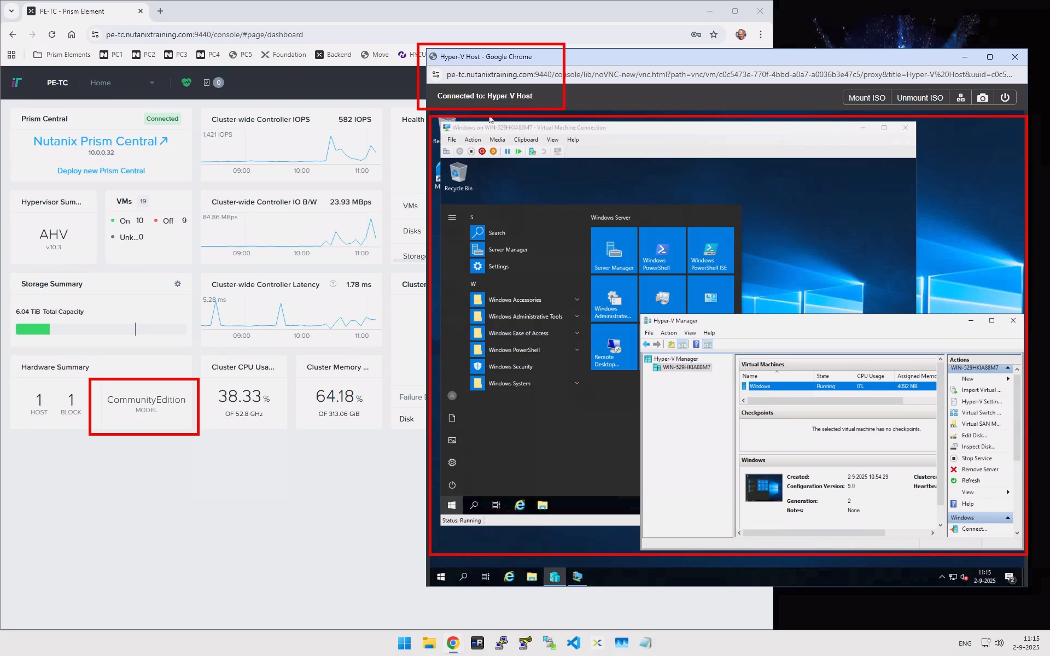
Task: Open the tasks checklist icon with 0 badge
Action: pyautogui.click(x=213, y=83)
